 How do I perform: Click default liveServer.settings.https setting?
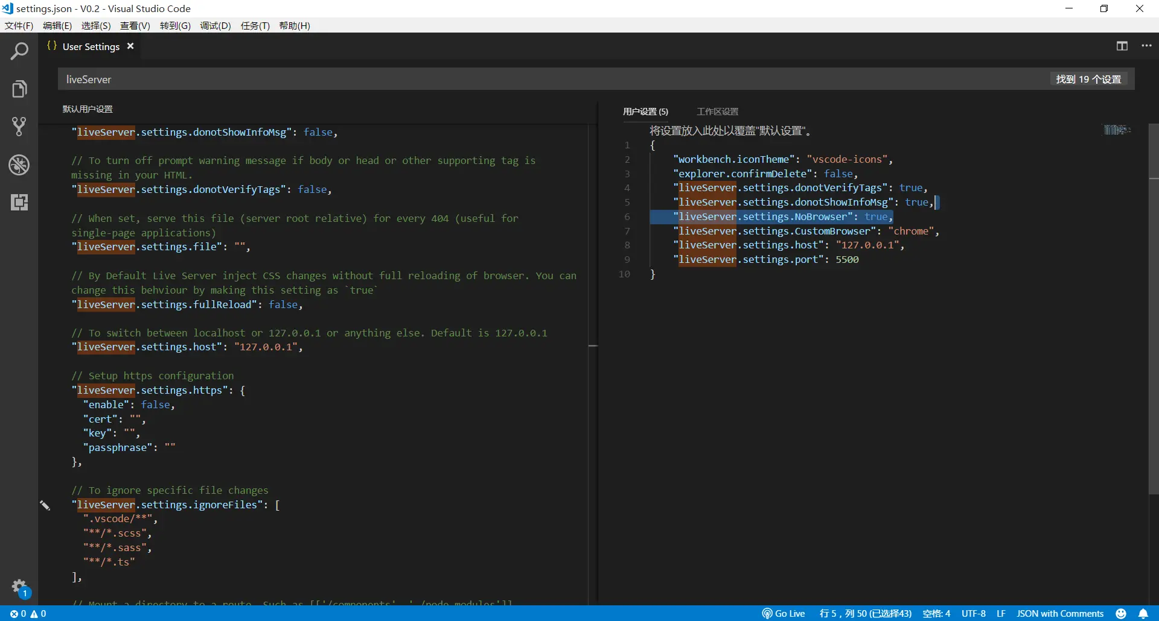pos(158,390)
